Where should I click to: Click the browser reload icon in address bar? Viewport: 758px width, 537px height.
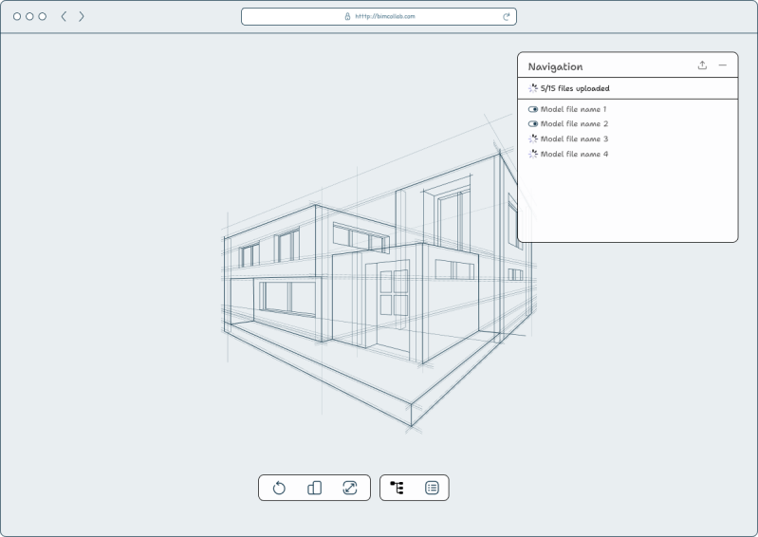(507, 16)
